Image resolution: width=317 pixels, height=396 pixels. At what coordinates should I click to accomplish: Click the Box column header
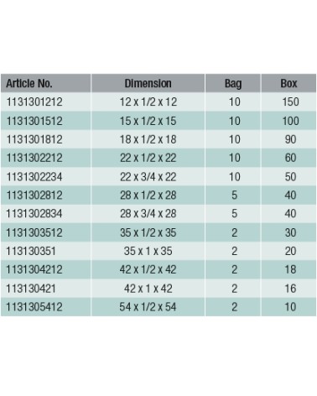pyautogui.click(x=288, y=83)
